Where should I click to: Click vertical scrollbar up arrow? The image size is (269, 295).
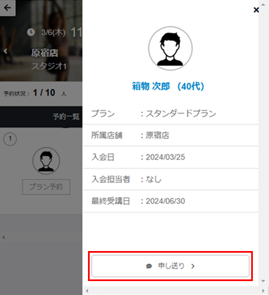click(x=263, y=4)
